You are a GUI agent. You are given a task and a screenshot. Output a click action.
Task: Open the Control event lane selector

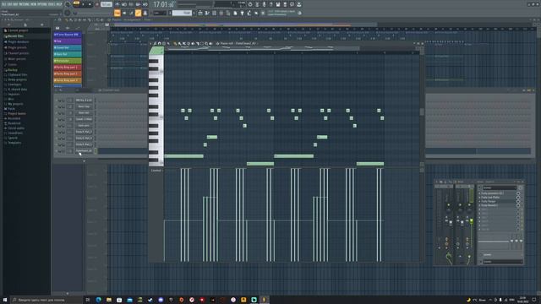(156, 171)
